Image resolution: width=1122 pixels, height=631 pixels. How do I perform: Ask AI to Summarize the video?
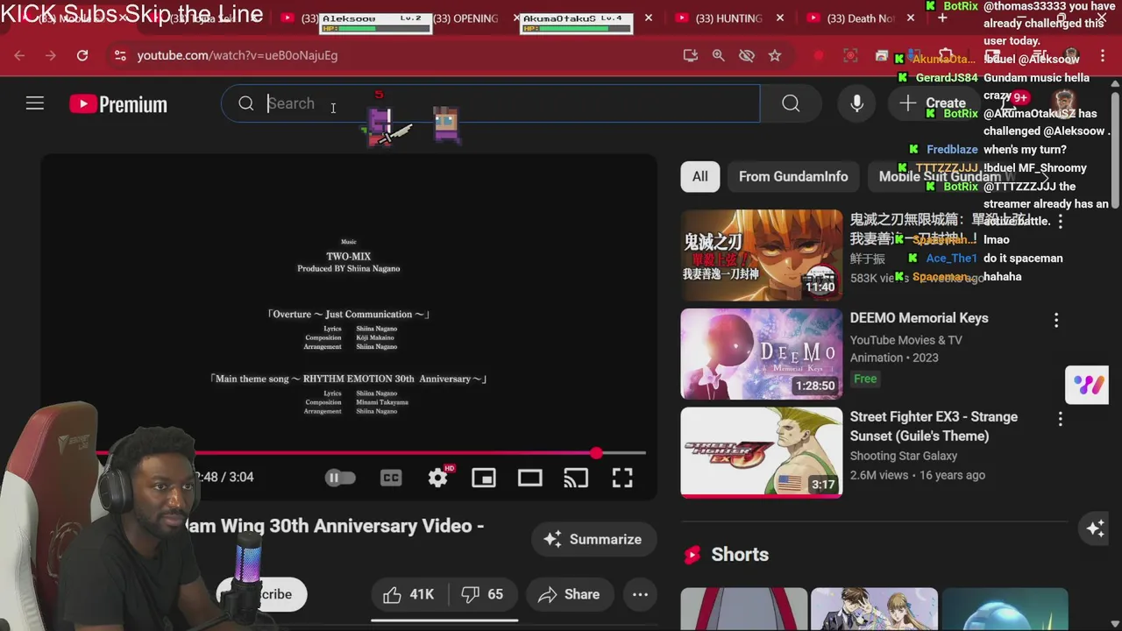tap(593, 540)
